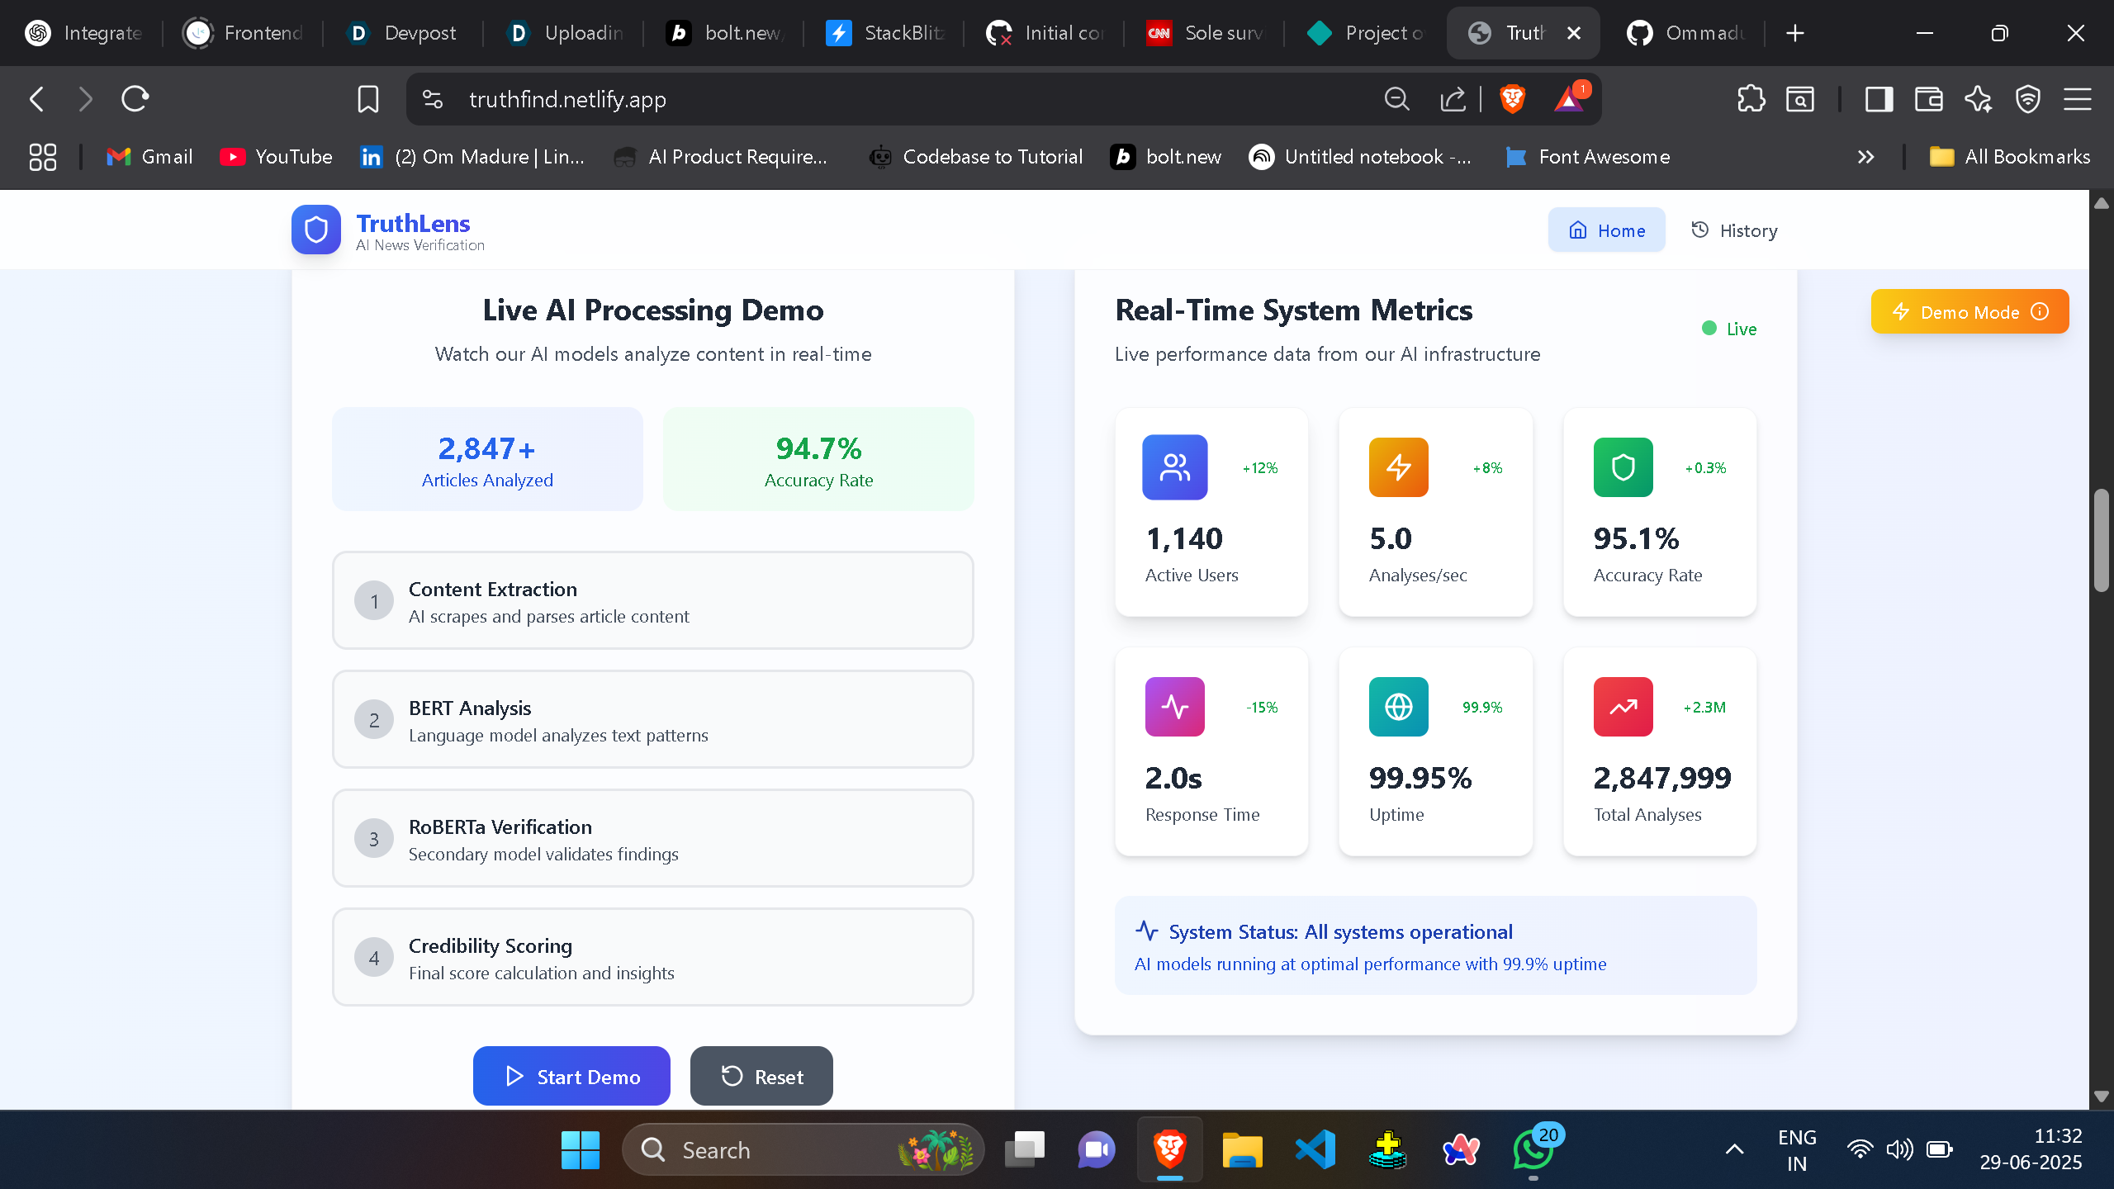2114x1189 pixels.
Task: Click the TruthLens shield logo
Action: [x=315, y=230]
